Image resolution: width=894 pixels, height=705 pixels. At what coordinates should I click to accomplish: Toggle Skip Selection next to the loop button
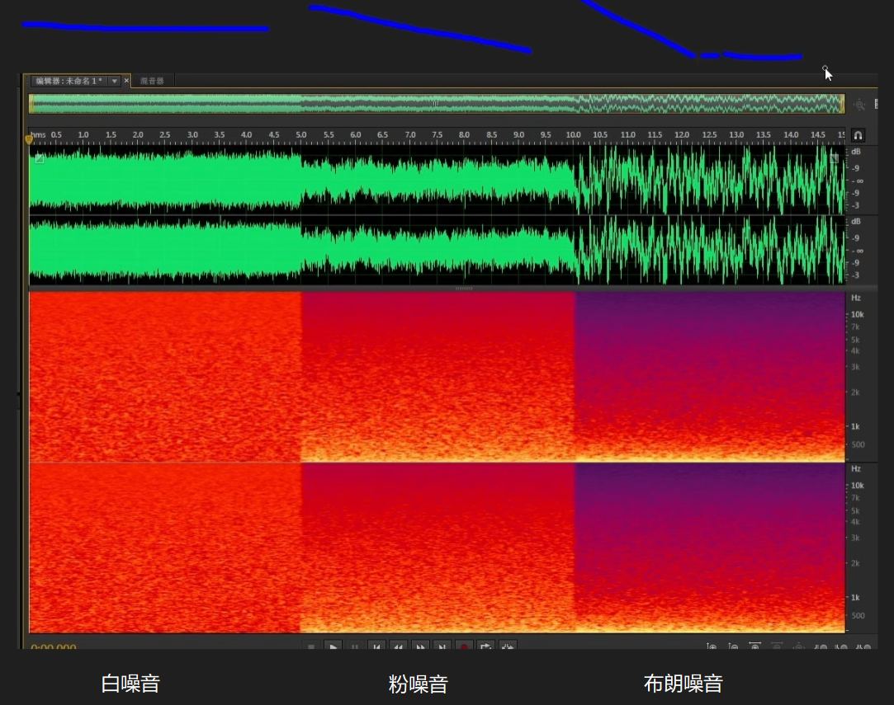[x=508, y=647]
